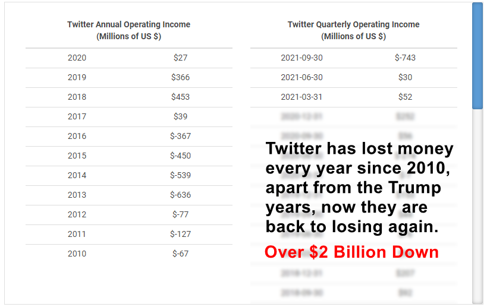
Task: Select the 2021-06-30 quarter row
Action: pos(354,78)
